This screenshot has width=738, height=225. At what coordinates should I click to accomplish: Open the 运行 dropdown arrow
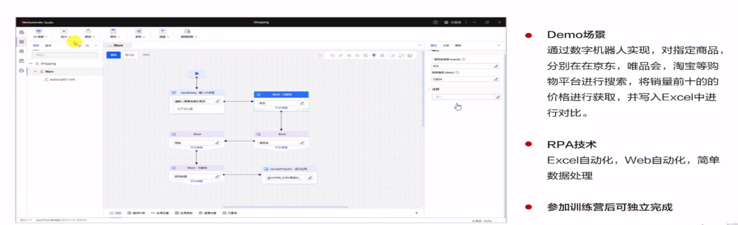tap(70, 37)
